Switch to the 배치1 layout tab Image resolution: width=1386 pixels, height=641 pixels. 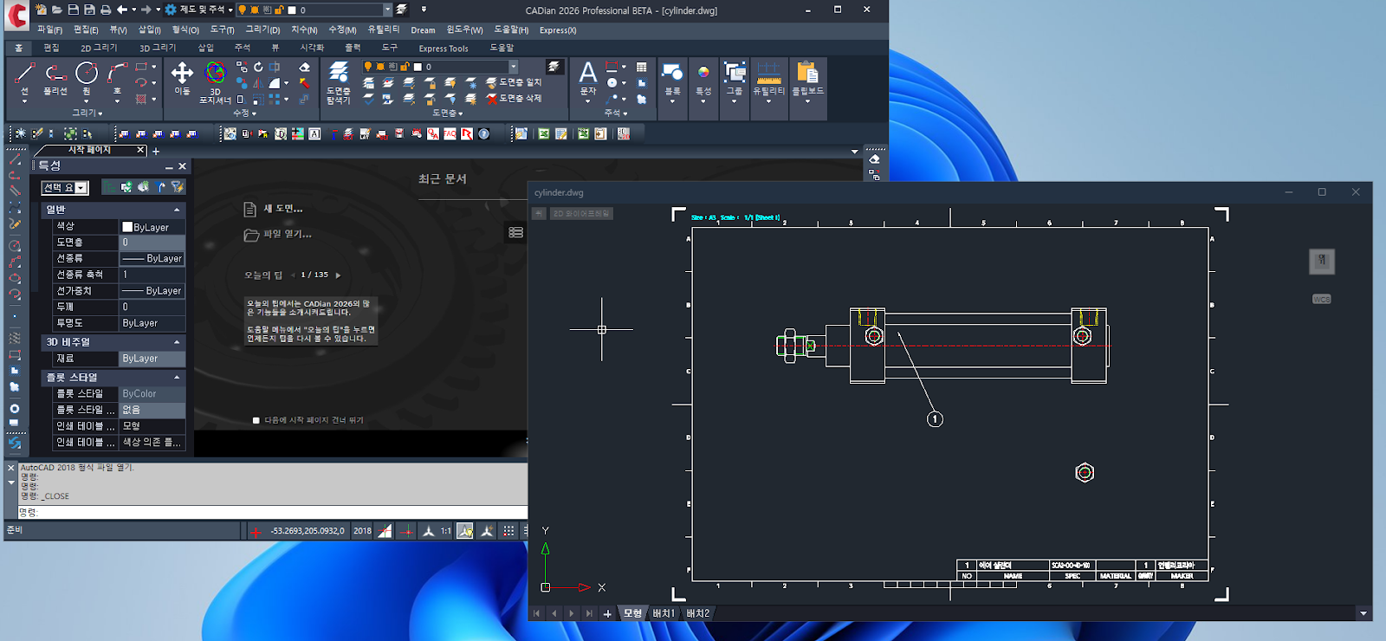click(x=664, y=613)
